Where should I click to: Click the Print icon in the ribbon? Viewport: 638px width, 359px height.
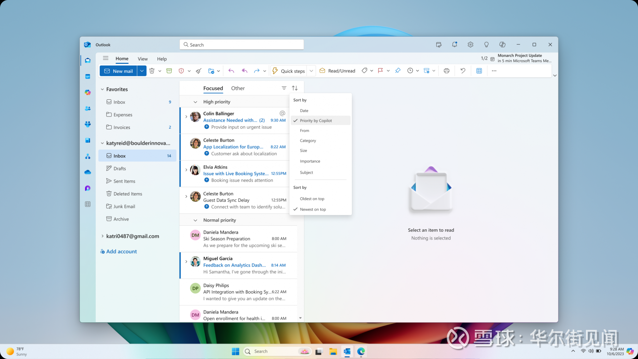point(446,71)
